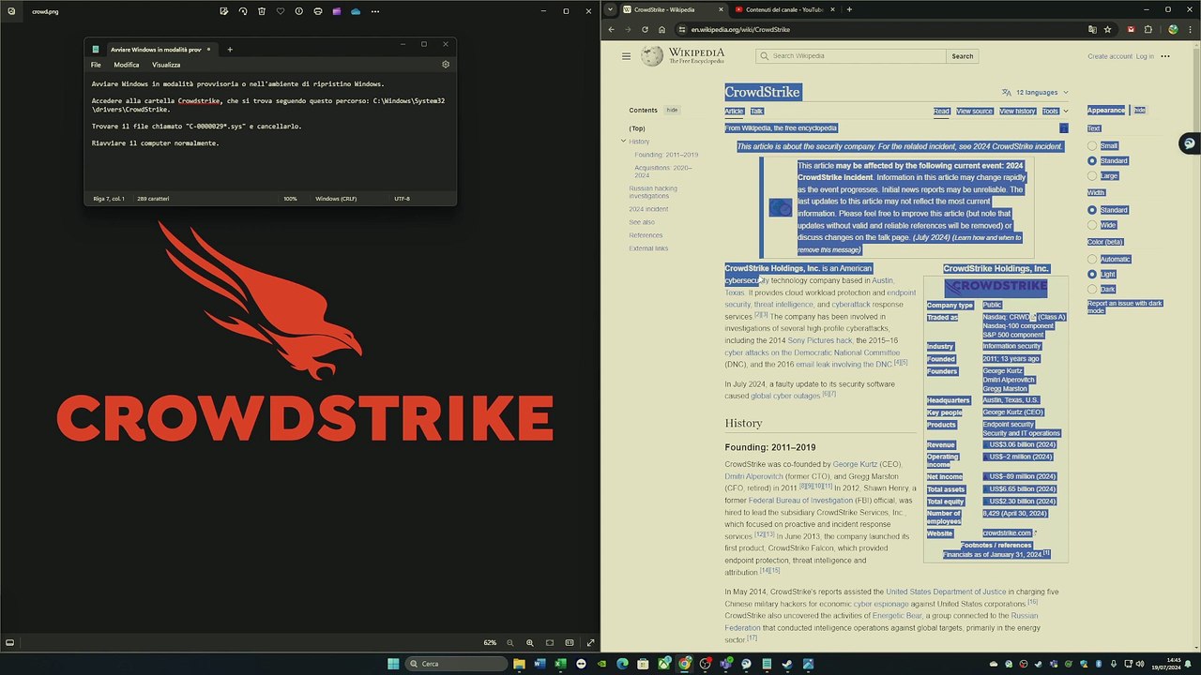Toggle the filmstrip icon in Photos
Image resolution: width=1201 pixels, height=675 pixels.
(x=10, y=643)
